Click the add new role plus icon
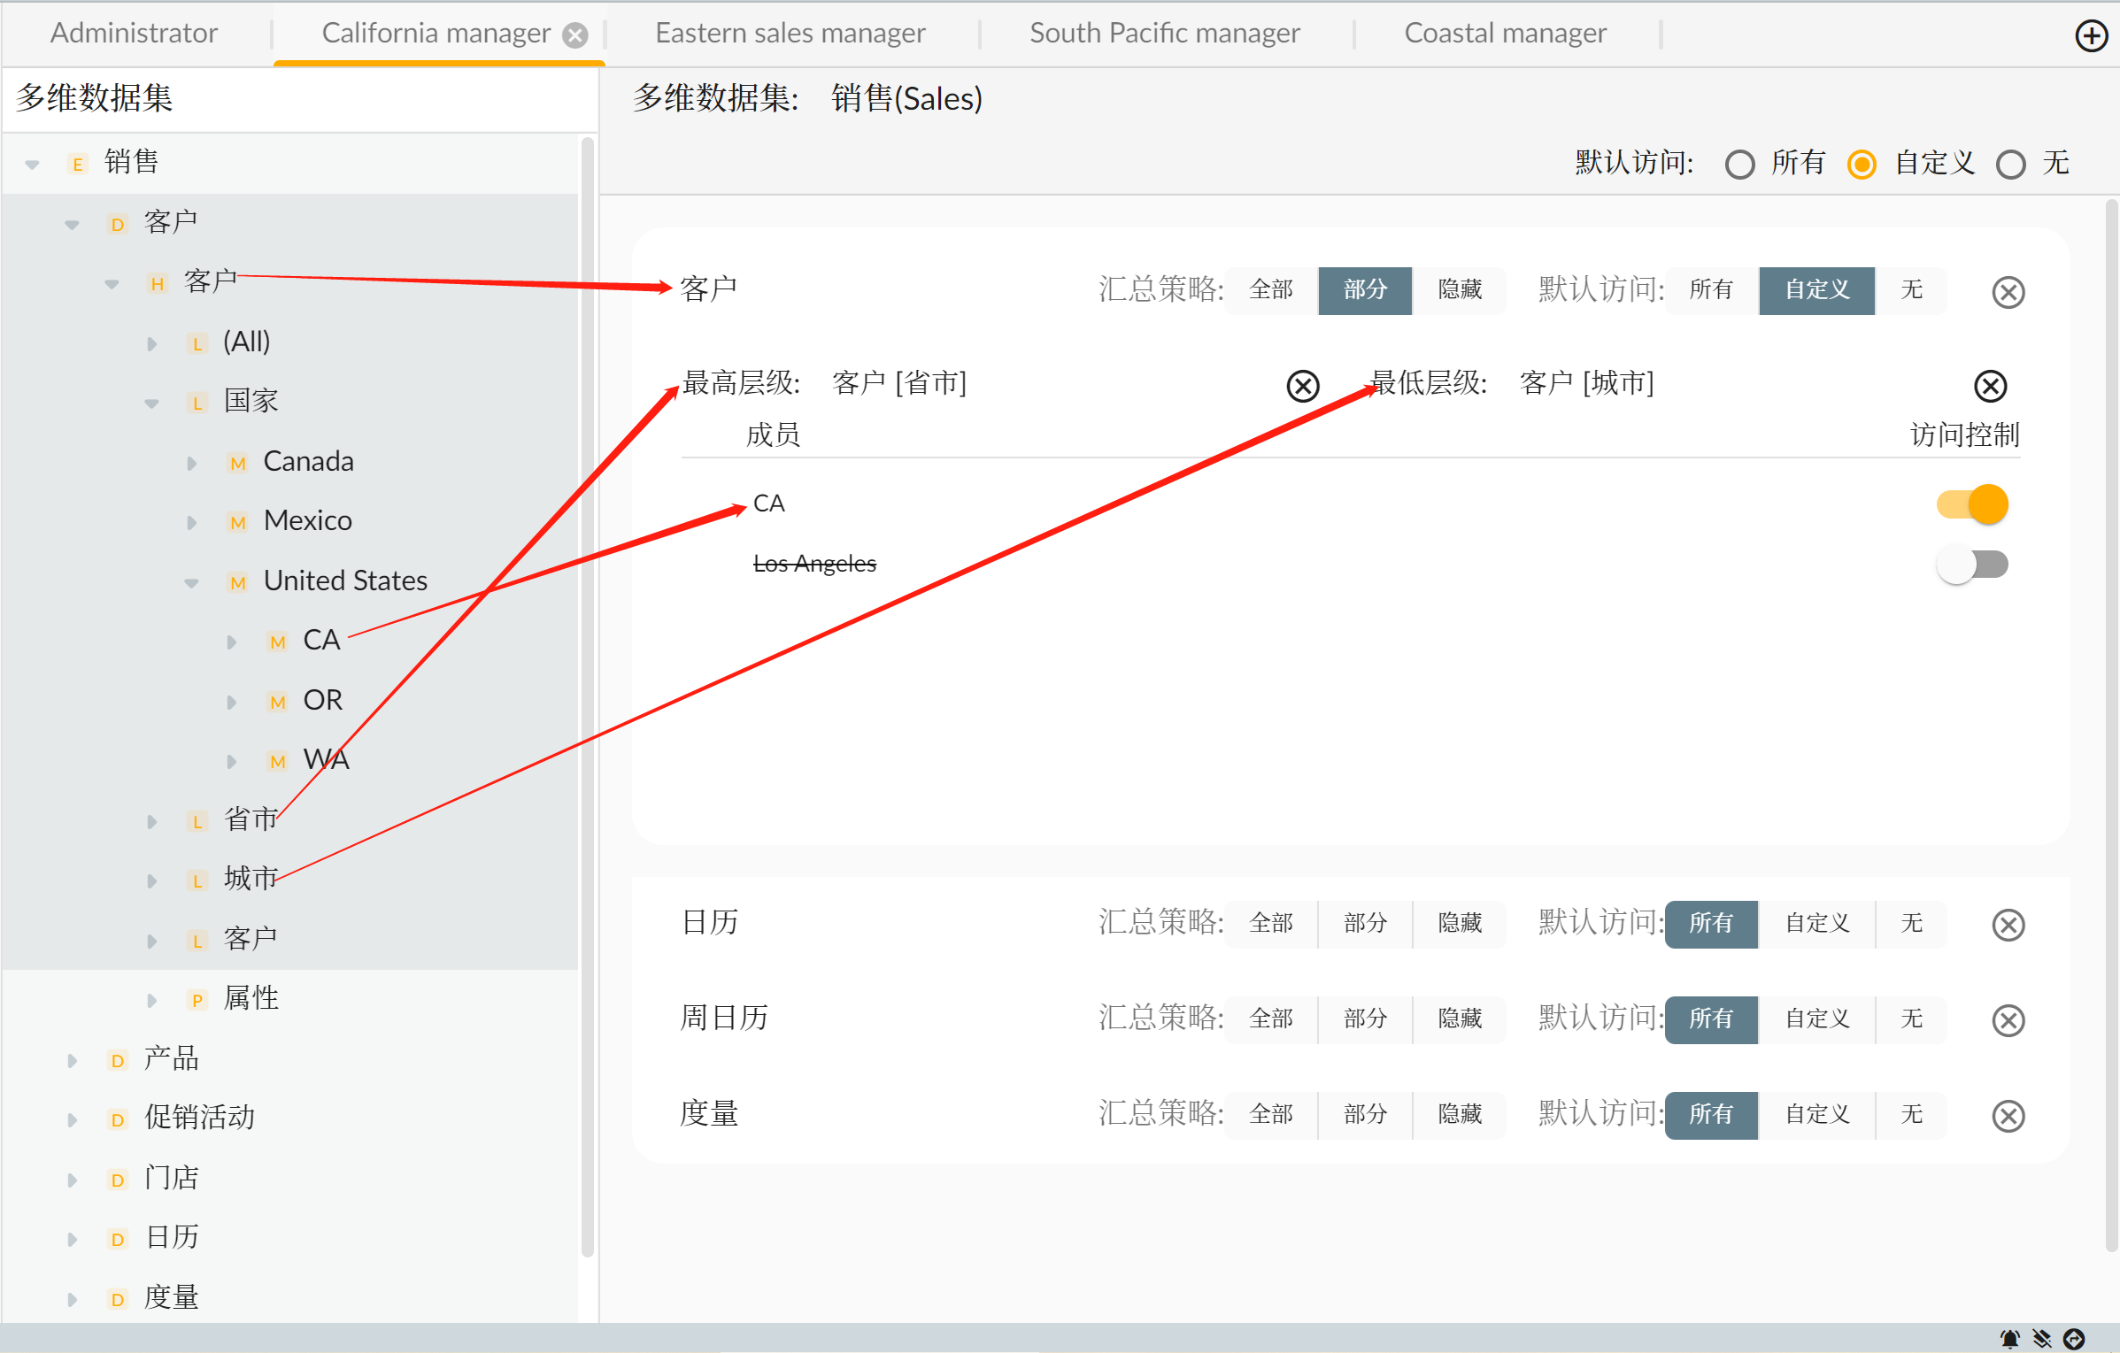 click(2091, 36)
